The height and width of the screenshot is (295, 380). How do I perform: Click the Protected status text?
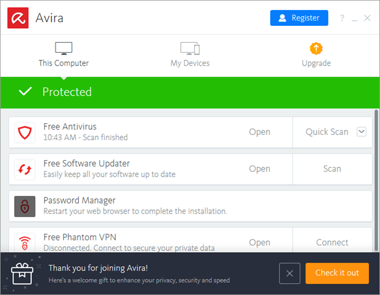coord(67,92)
